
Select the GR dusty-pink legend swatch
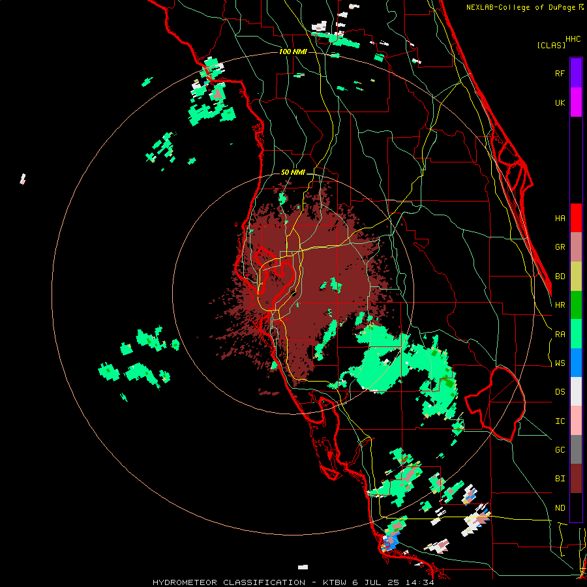pyautogui.click(x=576, y=247)
